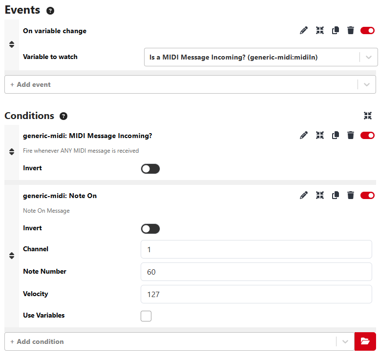This screenshot has width=379, height=360.
Task: Click the Note Number field
Action: [x=256, y=272]
